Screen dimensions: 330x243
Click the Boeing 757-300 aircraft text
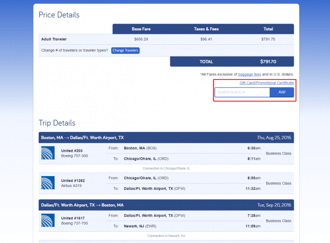[74, 156]
